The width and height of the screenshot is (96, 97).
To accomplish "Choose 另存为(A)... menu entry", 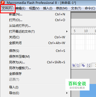I will coord(39,62).
